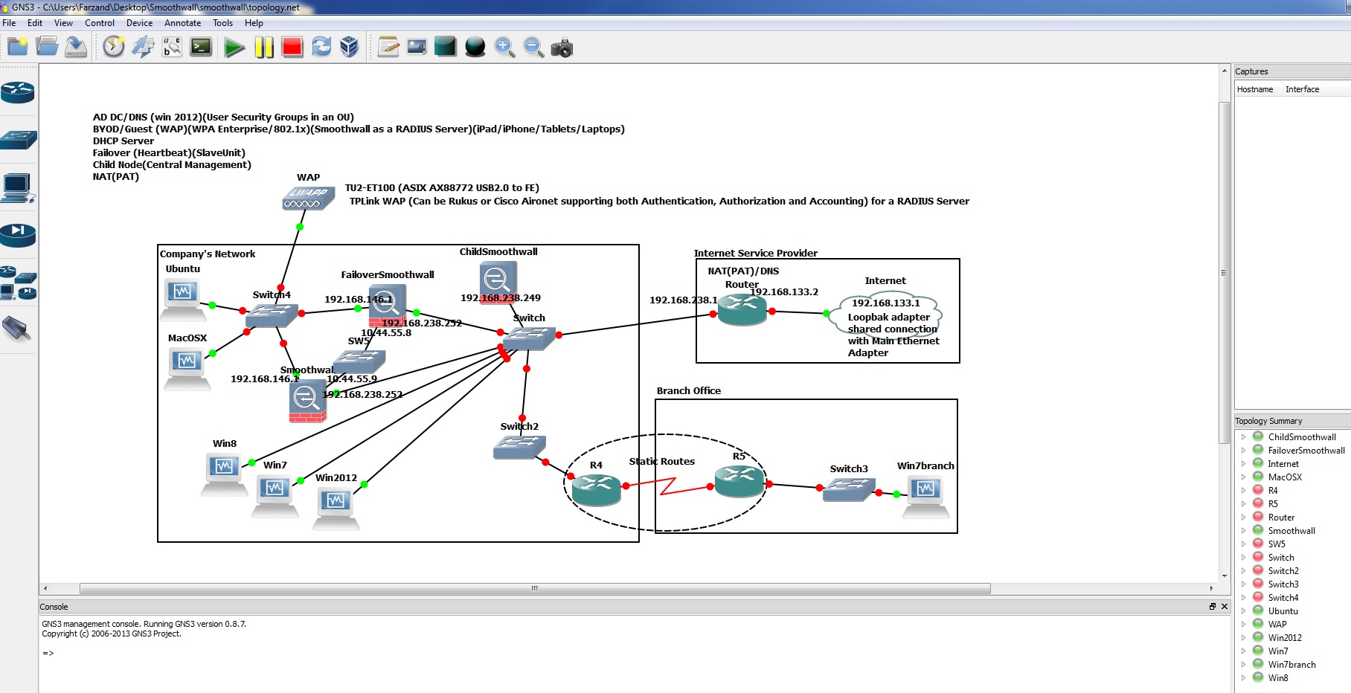Take a screenshot with the camera icon
The width and height of the screenshot is (1351, 693).
click(562, 48)
